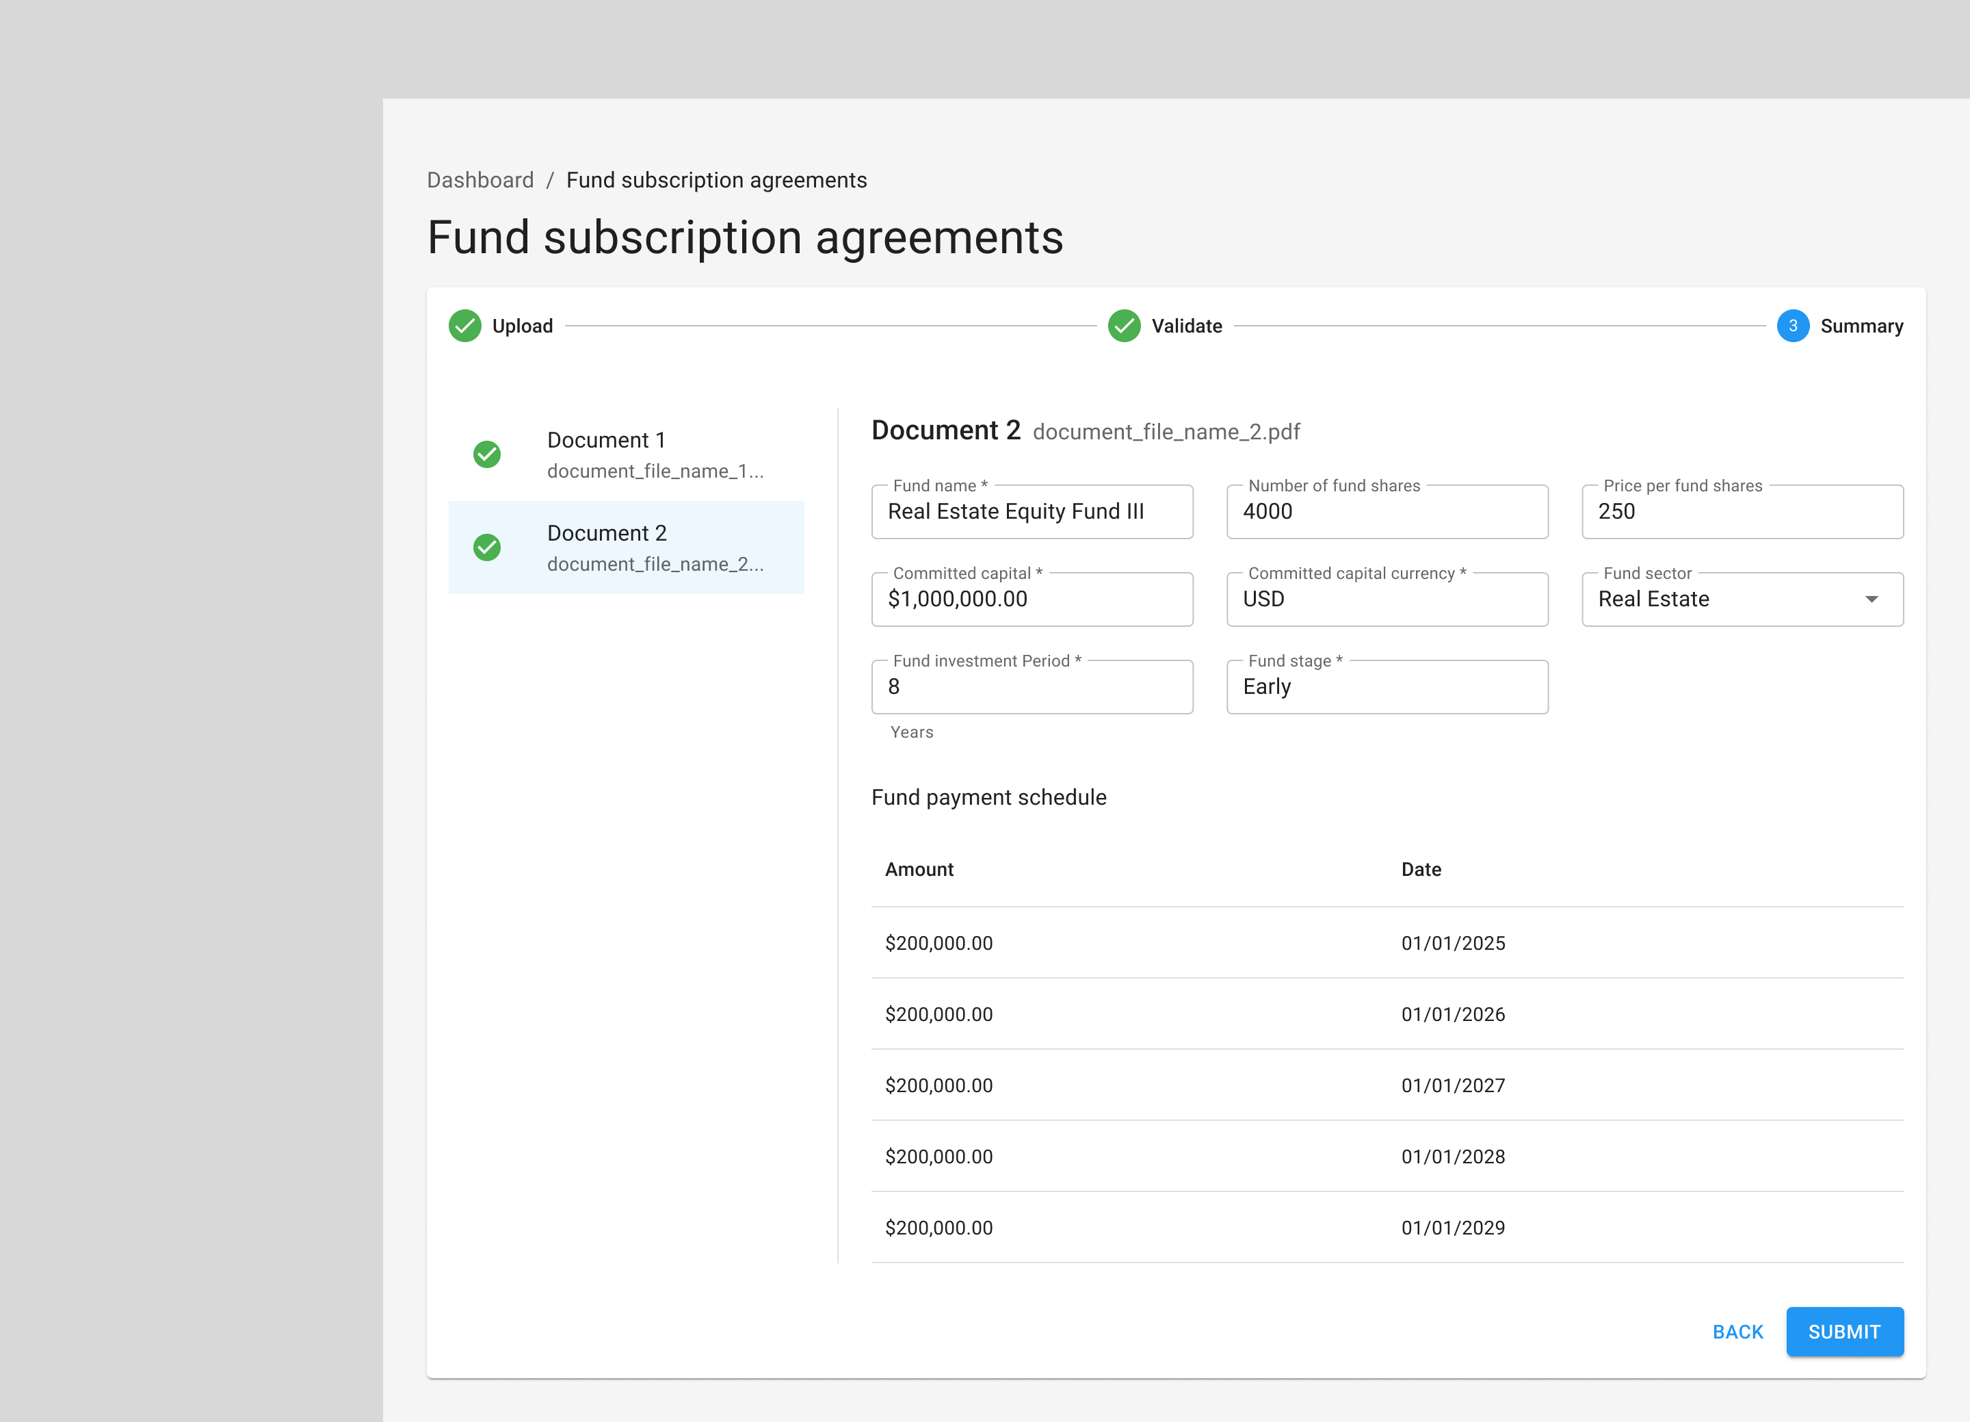The height and width of the screenshot is (1422, 1970).
Task: Click the $200,000.00 amount for 01/01/2028
Action: pos(939,1157)
